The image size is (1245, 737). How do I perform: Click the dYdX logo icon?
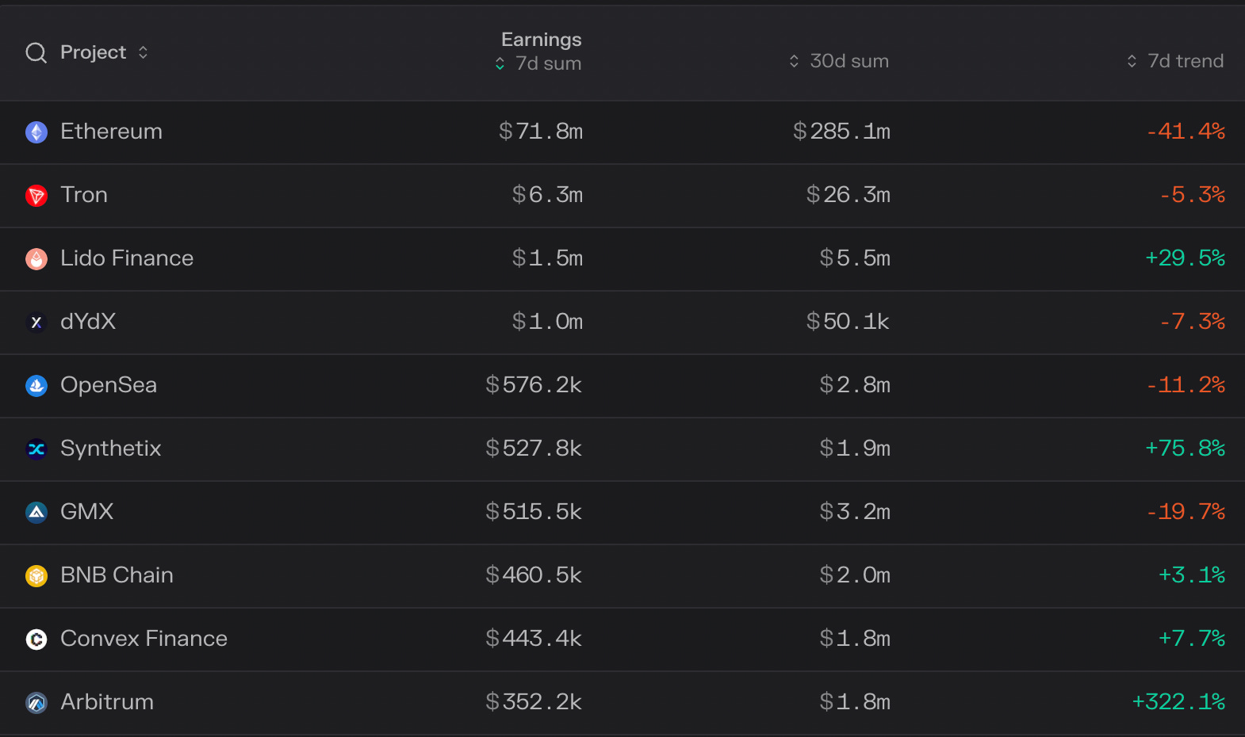pos(36,323)
